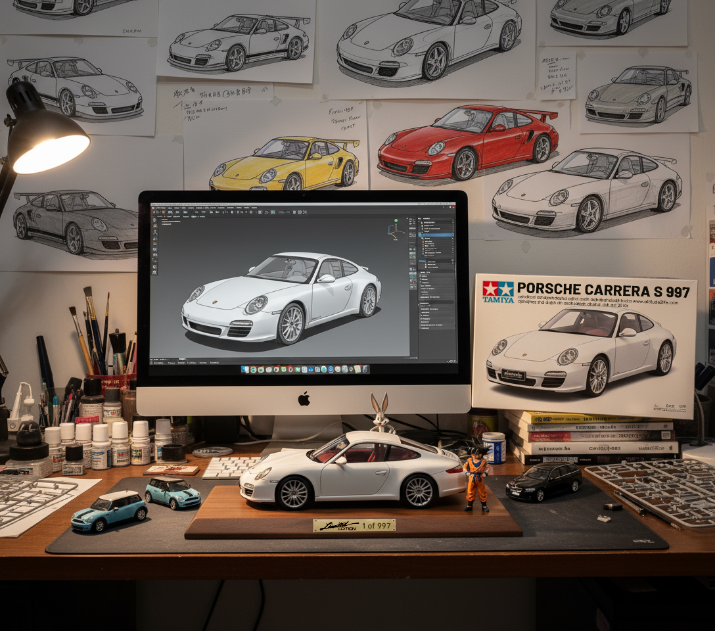The image size is (715, 631).
Task: Click the first icon in the top toolbar
Action: coord(155,213)
